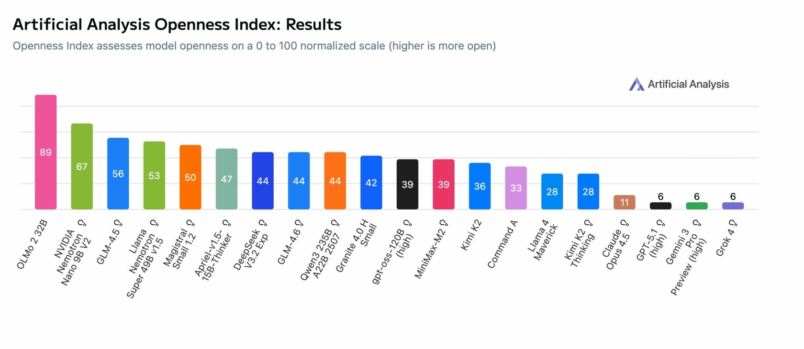The width and height of the screenshot is (804, 349).
Task: Click the lightbulb icon next to GPT-5.1 (high)
Action: [x=660, y=223]
